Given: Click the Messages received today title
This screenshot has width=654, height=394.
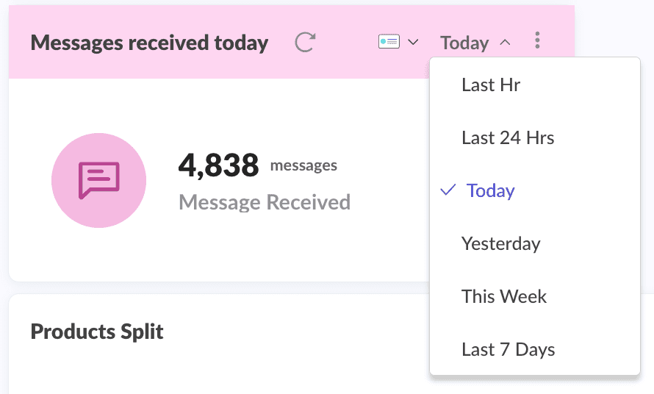Looking at the screenshot, I should [x=149, y=43].
